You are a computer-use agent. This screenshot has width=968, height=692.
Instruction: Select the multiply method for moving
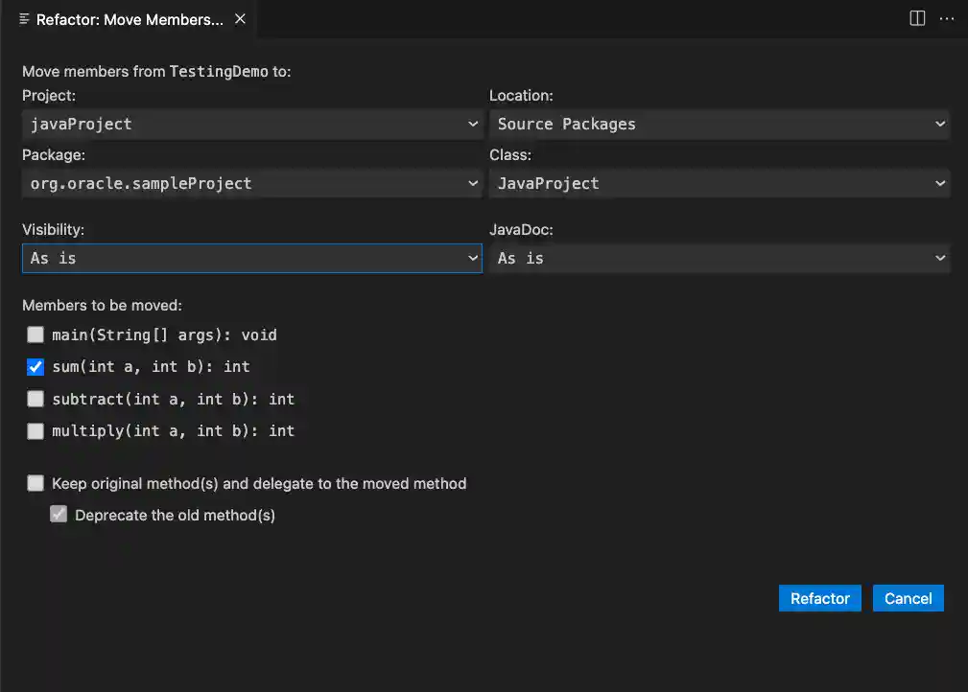(x=35, y=431)
